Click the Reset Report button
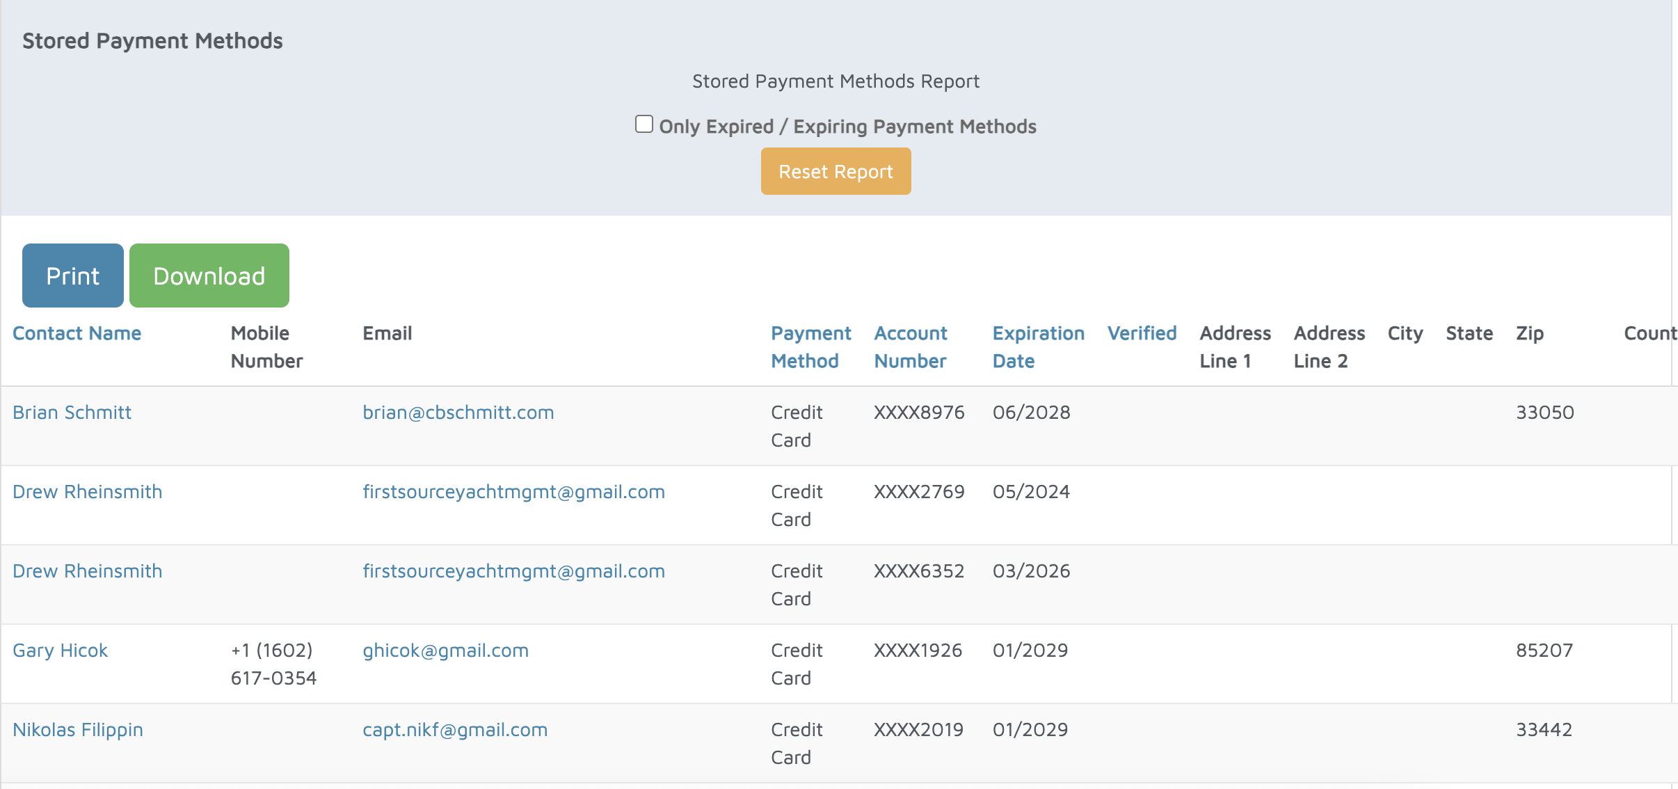Image resolution: width=1678 pixels, height=789 pixels. 836,171
